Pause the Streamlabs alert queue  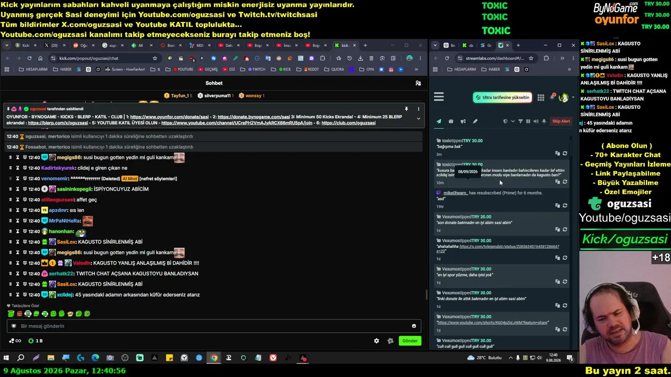tap(528, 121)
